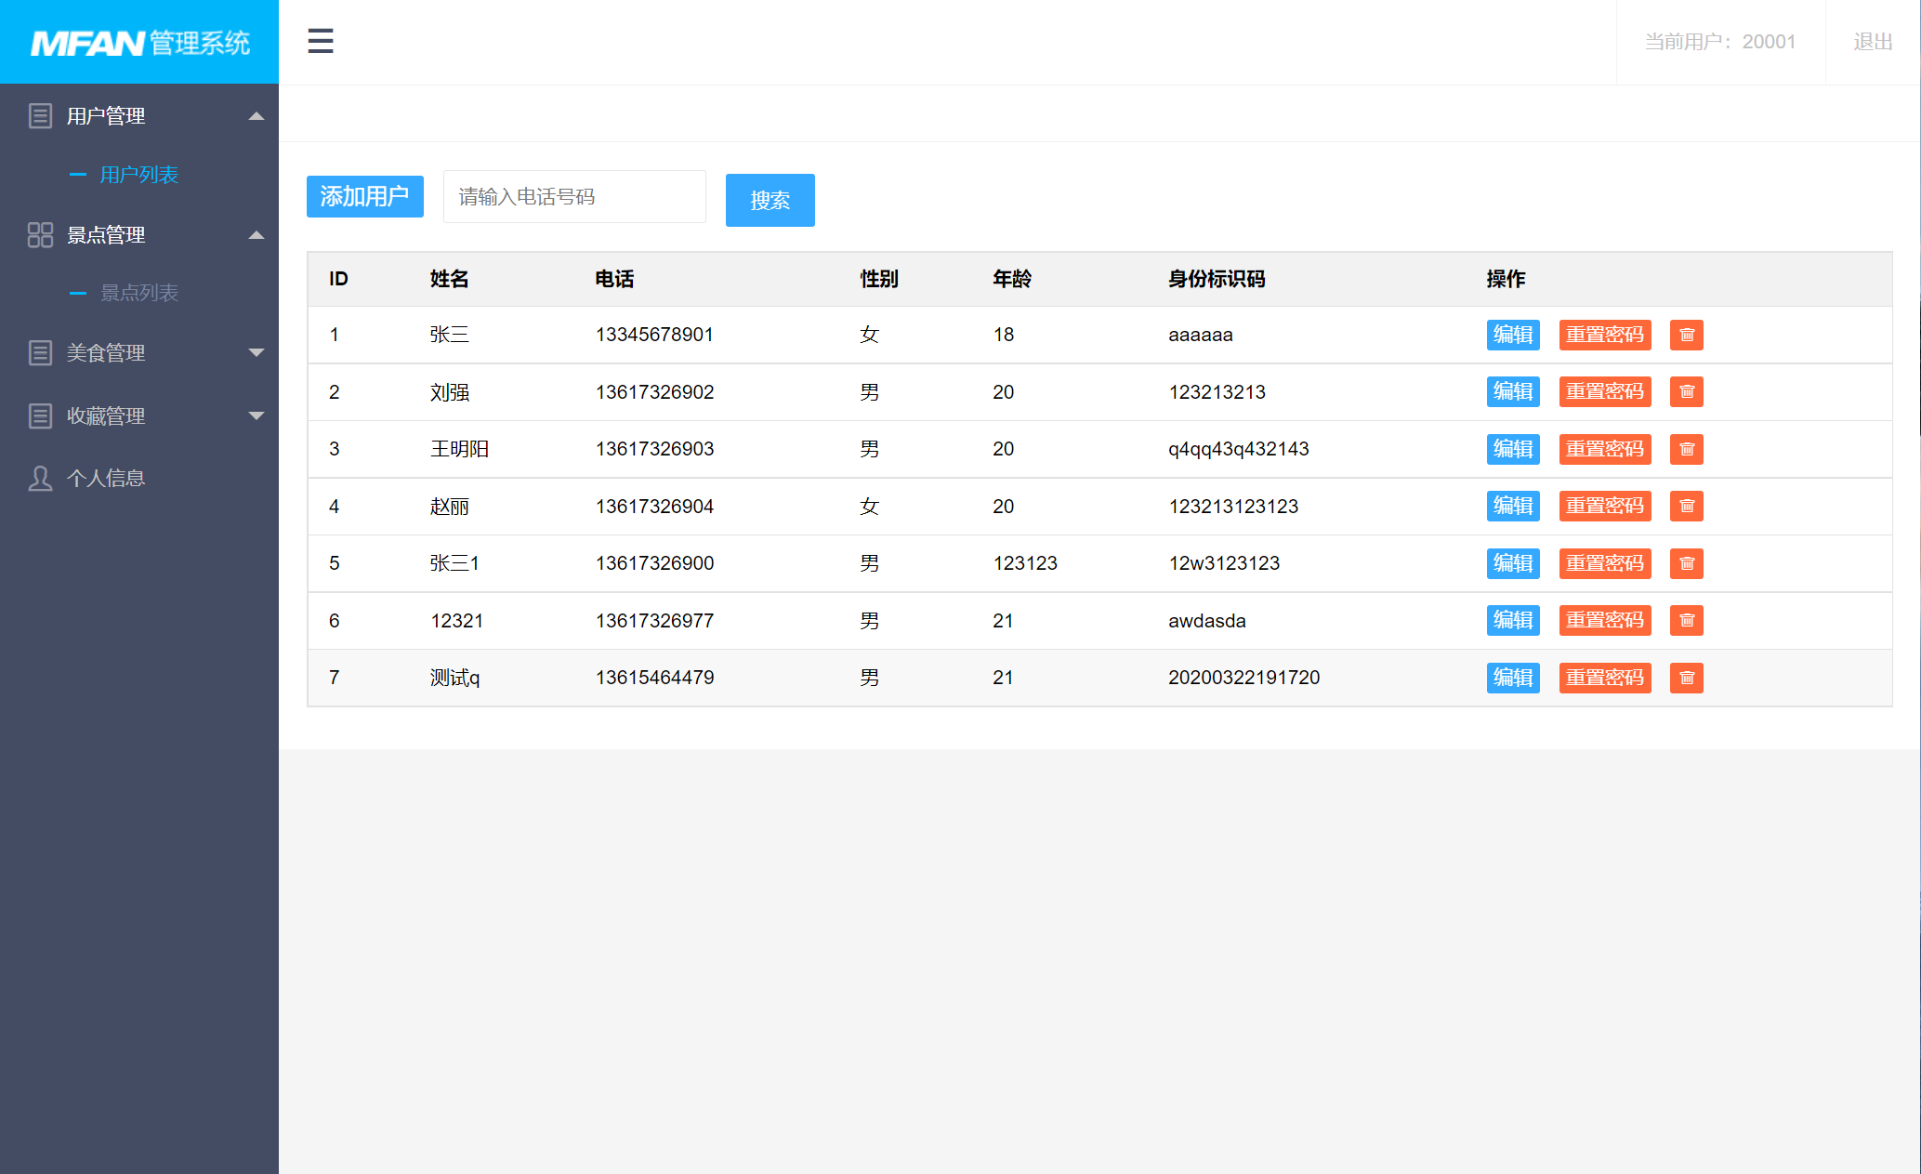The width and height of the screenshot is (1921, 1174).
Task: Click the 景点管理 grid icon in the sidebar
Action: click(x=40, y=235)
